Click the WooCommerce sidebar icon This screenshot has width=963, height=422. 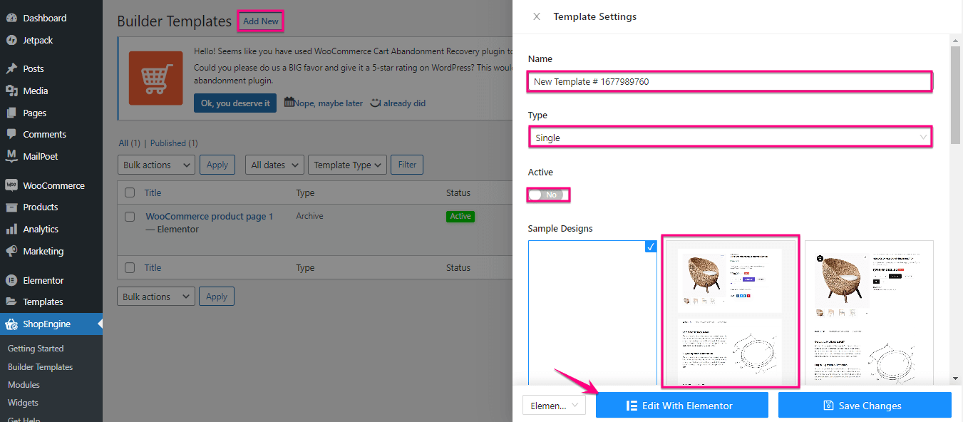[11, 185]
